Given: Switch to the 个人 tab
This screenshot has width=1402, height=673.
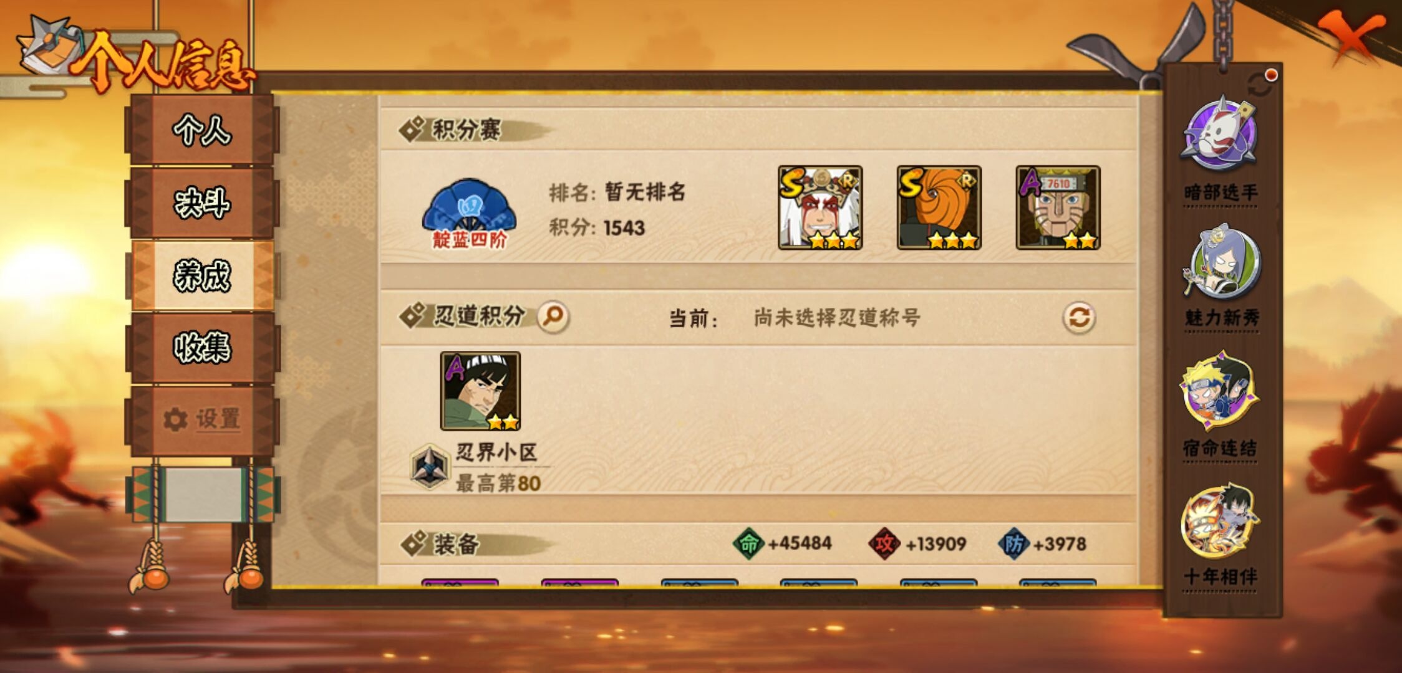Looking at the screenshot, I should click(202, 130).
